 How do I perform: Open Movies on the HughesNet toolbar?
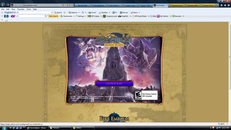pos(124,13)
